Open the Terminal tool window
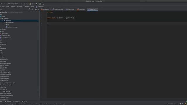This screenshot has width=187, height=105. [8, 102]
